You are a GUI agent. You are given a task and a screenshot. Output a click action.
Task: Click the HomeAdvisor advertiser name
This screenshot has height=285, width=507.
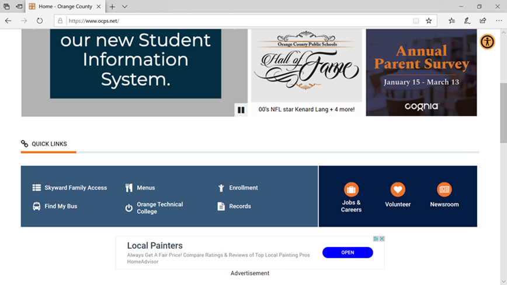click(x=143, y=262)
